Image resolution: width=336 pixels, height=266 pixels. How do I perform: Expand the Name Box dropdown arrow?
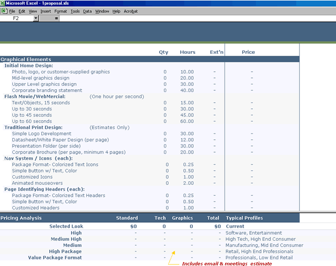(36, 19)
